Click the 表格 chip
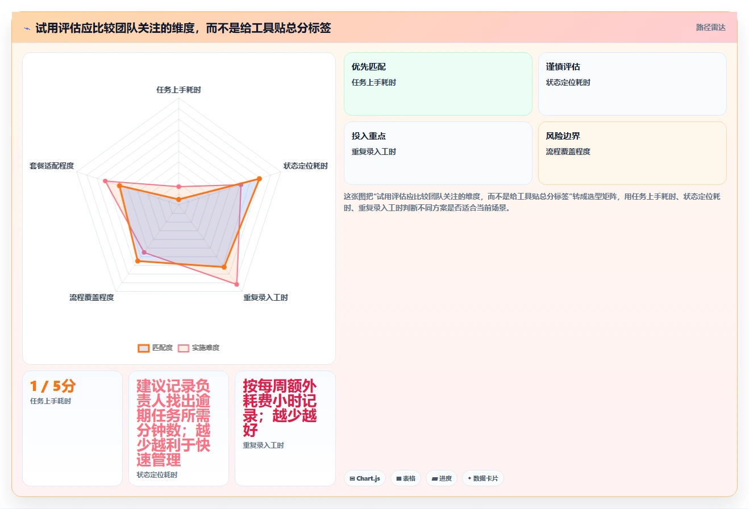 (406, 478)
